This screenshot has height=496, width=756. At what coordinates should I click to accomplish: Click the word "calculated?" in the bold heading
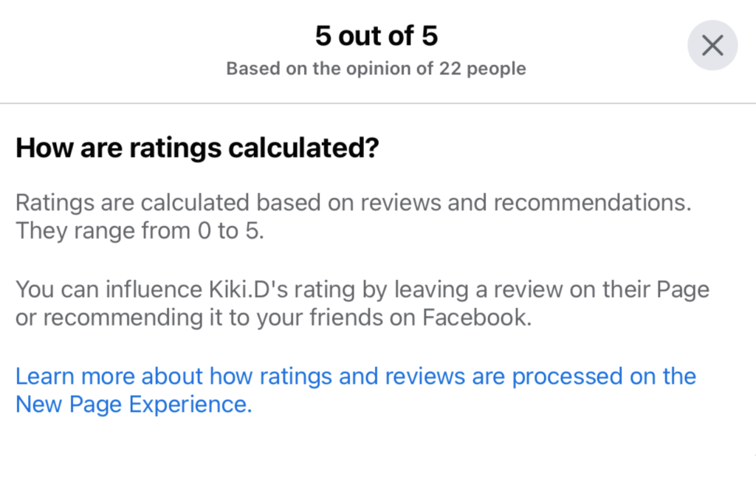coord(312,148)
